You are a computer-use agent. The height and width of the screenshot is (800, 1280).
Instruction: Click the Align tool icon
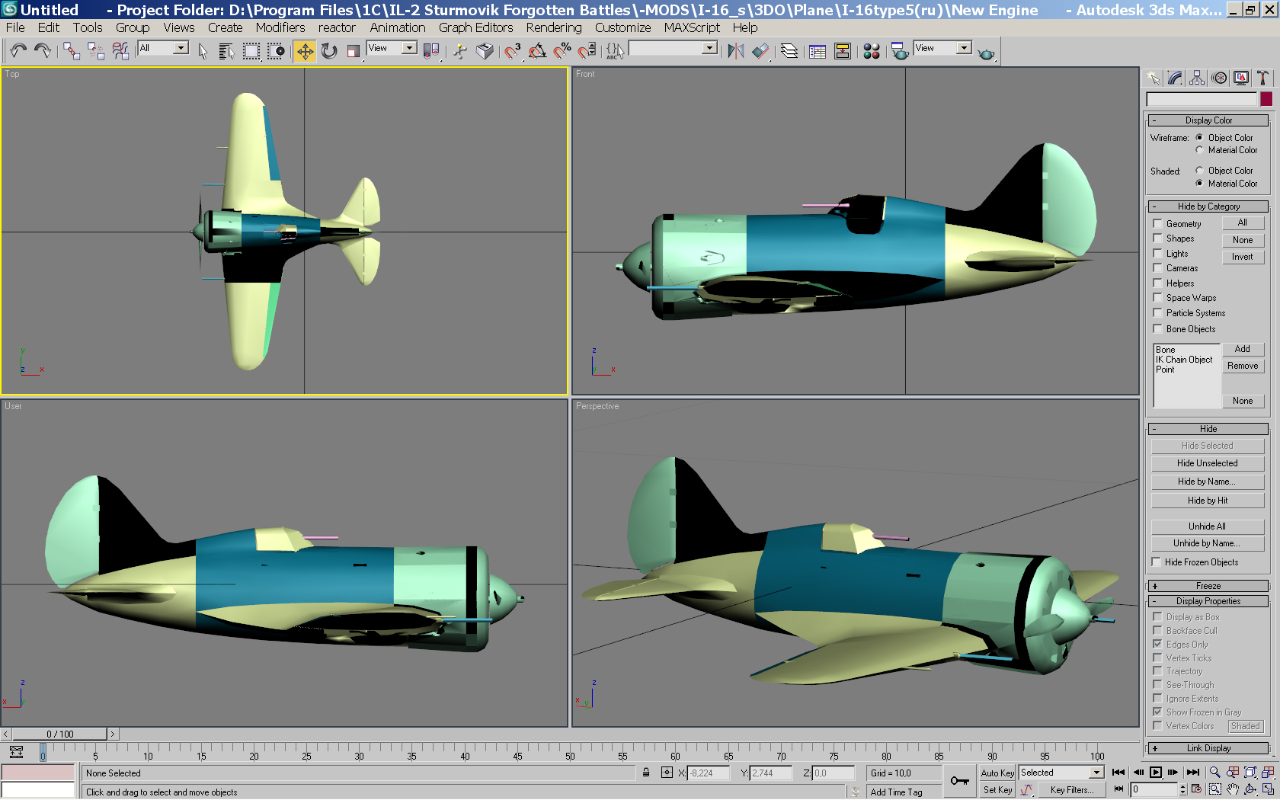tap(760, 51)
